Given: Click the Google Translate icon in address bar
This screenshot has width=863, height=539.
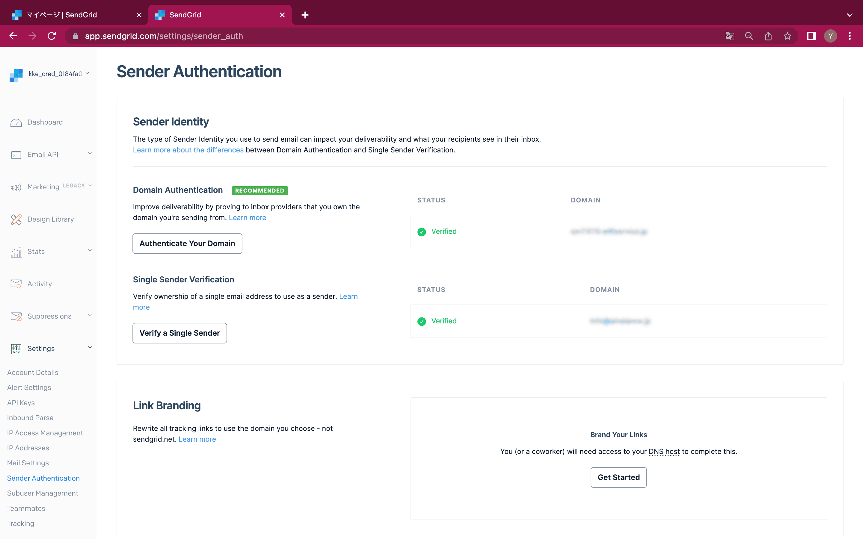Looking at the screenshot, I should 730,36.
